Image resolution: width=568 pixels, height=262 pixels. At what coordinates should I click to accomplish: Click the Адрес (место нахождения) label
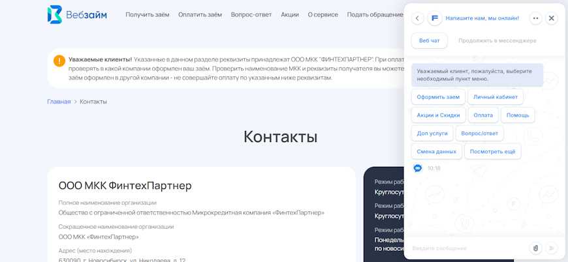click(x=95, y=250)
